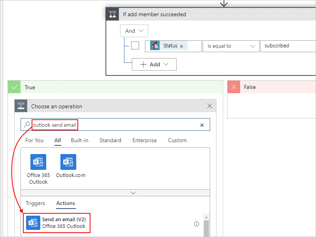Click the condition icon beside If add member succeeded
Viewport: 316px width, 237px height.
click(113, 14)
